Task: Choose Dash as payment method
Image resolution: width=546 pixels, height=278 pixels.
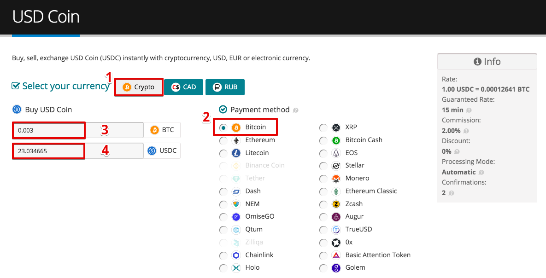Action: tap(223, 192)
